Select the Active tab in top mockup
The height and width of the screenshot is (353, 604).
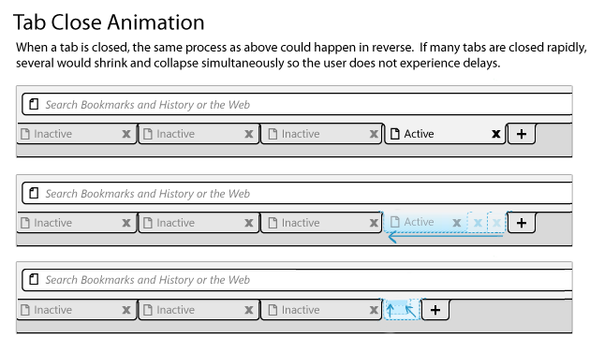445,134
